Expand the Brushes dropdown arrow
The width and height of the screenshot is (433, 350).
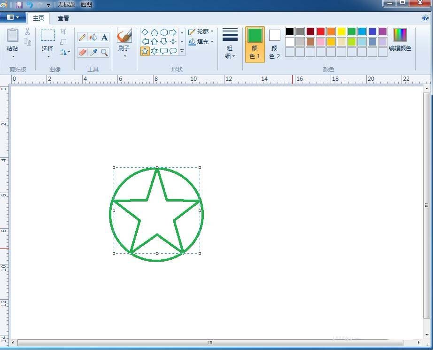[x=125, y=56]
